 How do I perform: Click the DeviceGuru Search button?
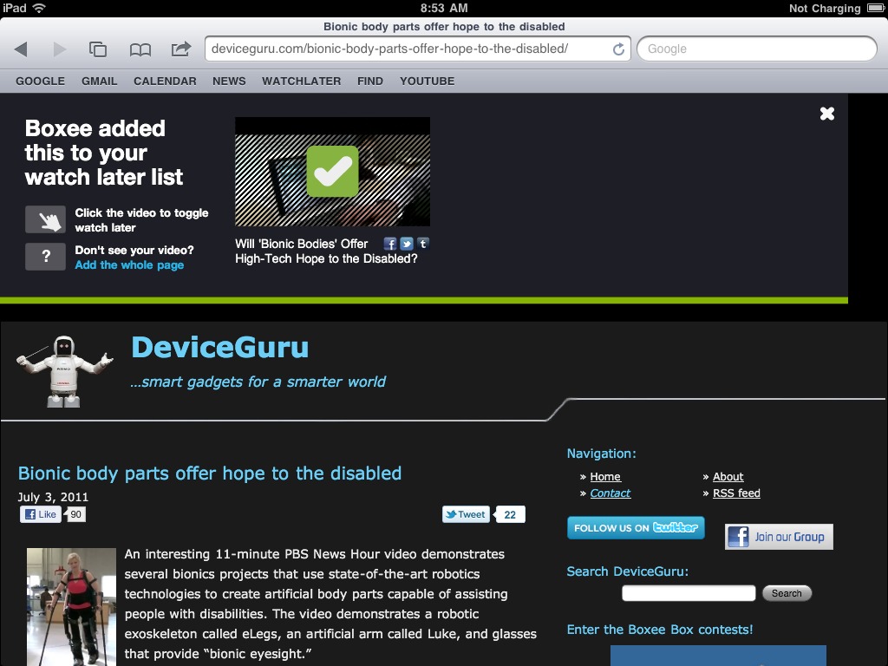(x=787, y=593)
